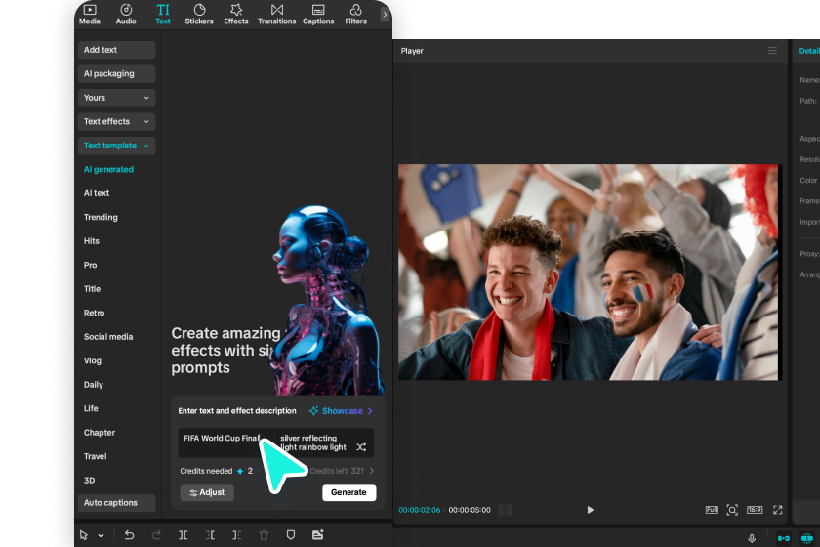The image size is (820, 547).
Task: Toggle the main track magnet icon
Action: [783, 538]
